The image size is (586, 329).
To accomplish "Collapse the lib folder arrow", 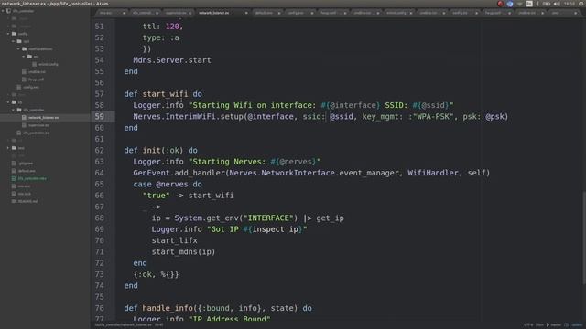I will click(8, 102).
